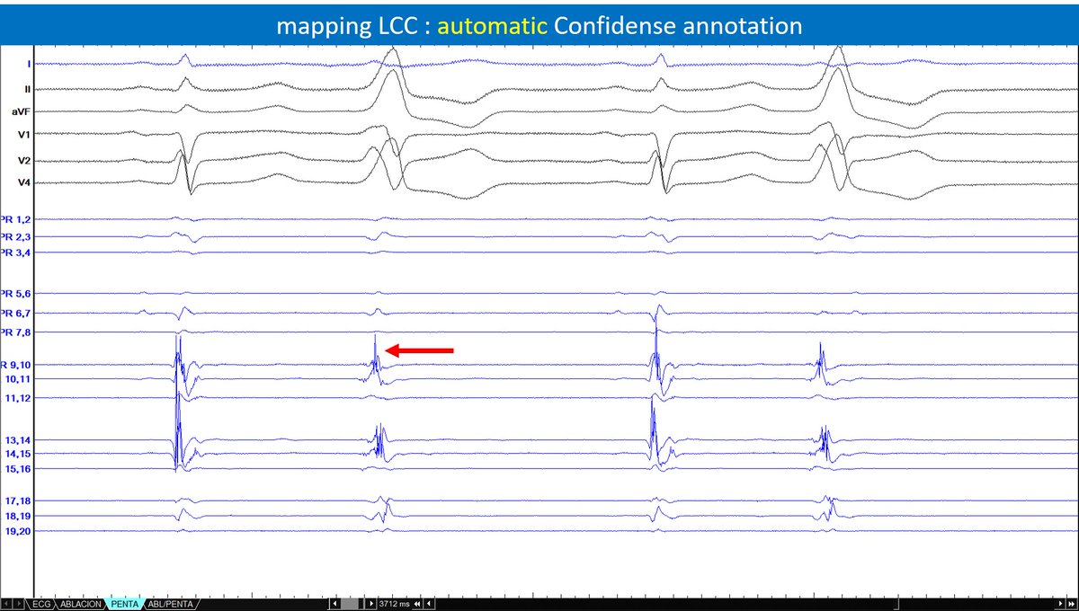Open the ABLACION tab
The width and height of the screenshot is (1079, 611).
click(x=81, y=604)
